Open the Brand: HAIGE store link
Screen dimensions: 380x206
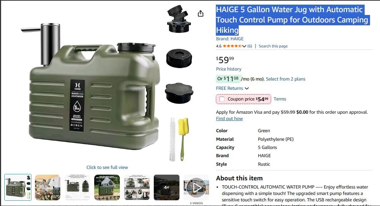[x=230, y=39]
